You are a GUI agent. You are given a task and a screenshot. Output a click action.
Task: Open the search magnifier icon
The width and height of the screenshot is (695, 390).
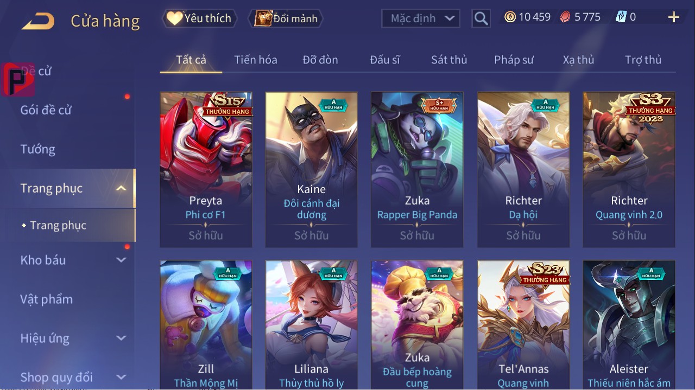pos(481,18)
